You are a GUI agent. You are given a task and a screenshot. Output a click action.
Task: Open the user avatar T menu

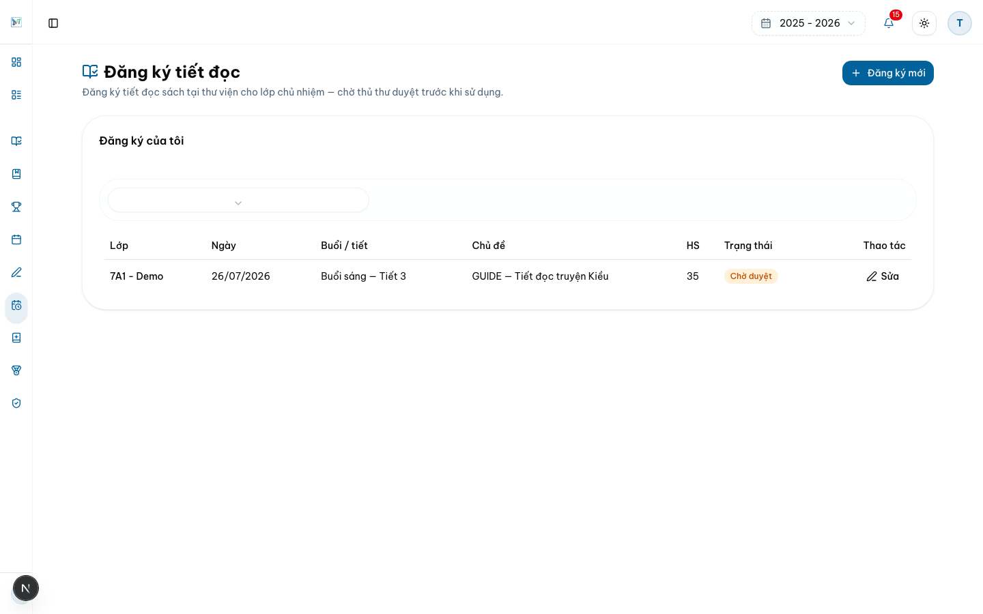960,23
